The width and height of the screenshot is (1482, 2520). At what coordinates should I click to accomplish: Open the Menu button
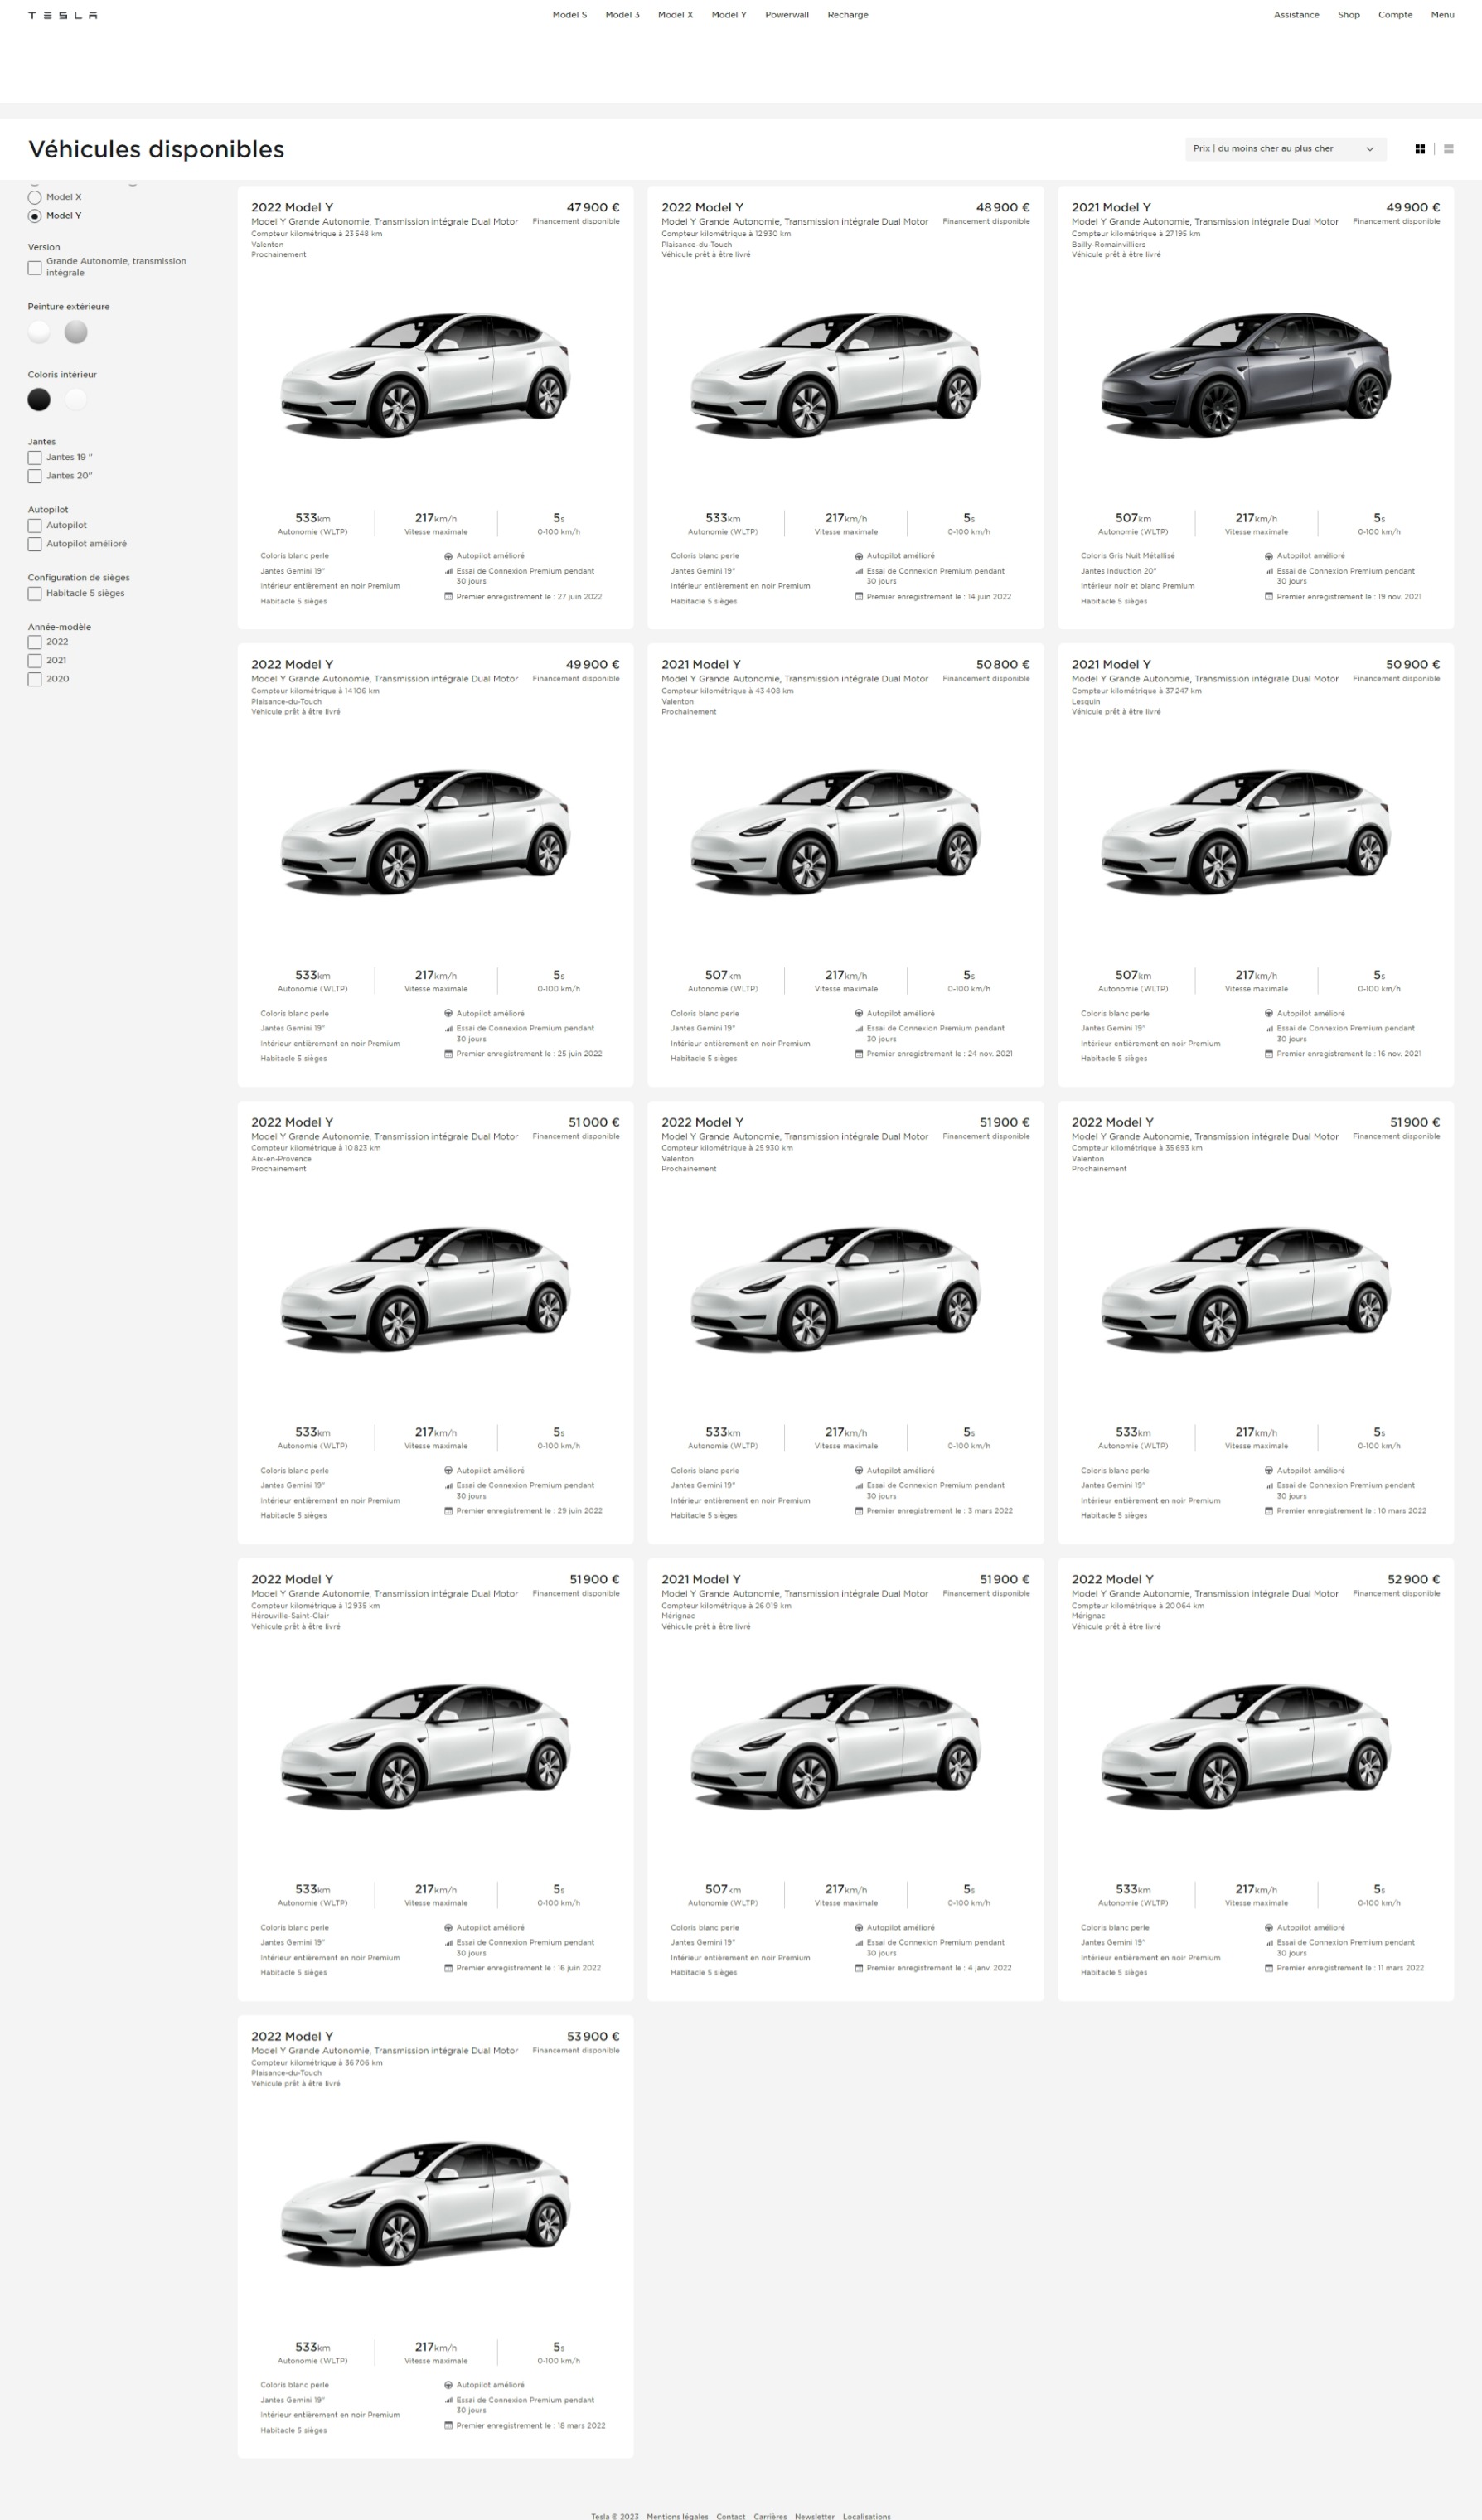coord(1442,15)
